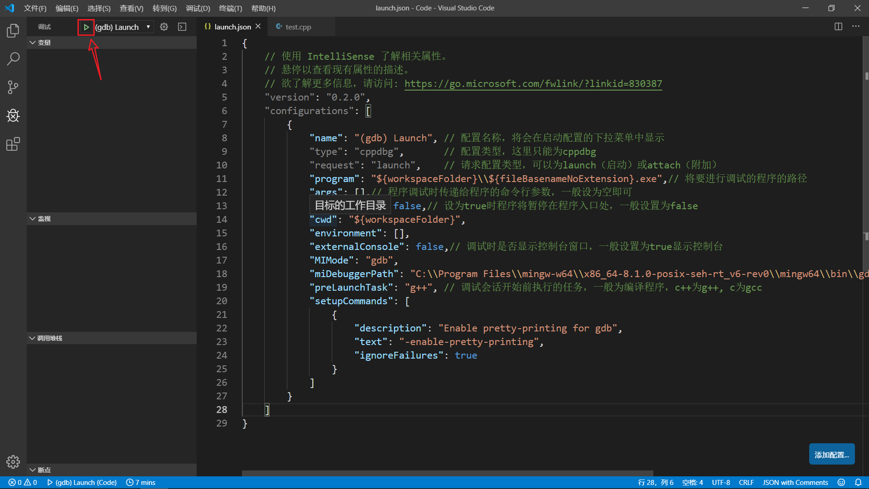This screenshot has height=489, width=869.
Task: Open the Source Control view icon
Action: pos(13,87)
